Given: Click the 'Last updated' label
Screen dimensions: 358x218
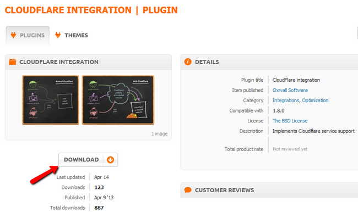Looking at the screenshot, I should pyautogui.click(x=71, y=177).
